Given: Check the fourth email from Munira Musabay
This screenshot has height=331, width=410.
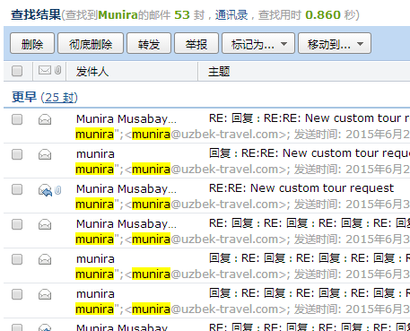Looking at the screenshot, I should 17,224.
